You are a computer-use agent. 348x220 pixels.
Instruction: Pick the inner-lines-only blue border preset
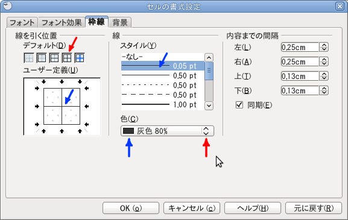80,58
